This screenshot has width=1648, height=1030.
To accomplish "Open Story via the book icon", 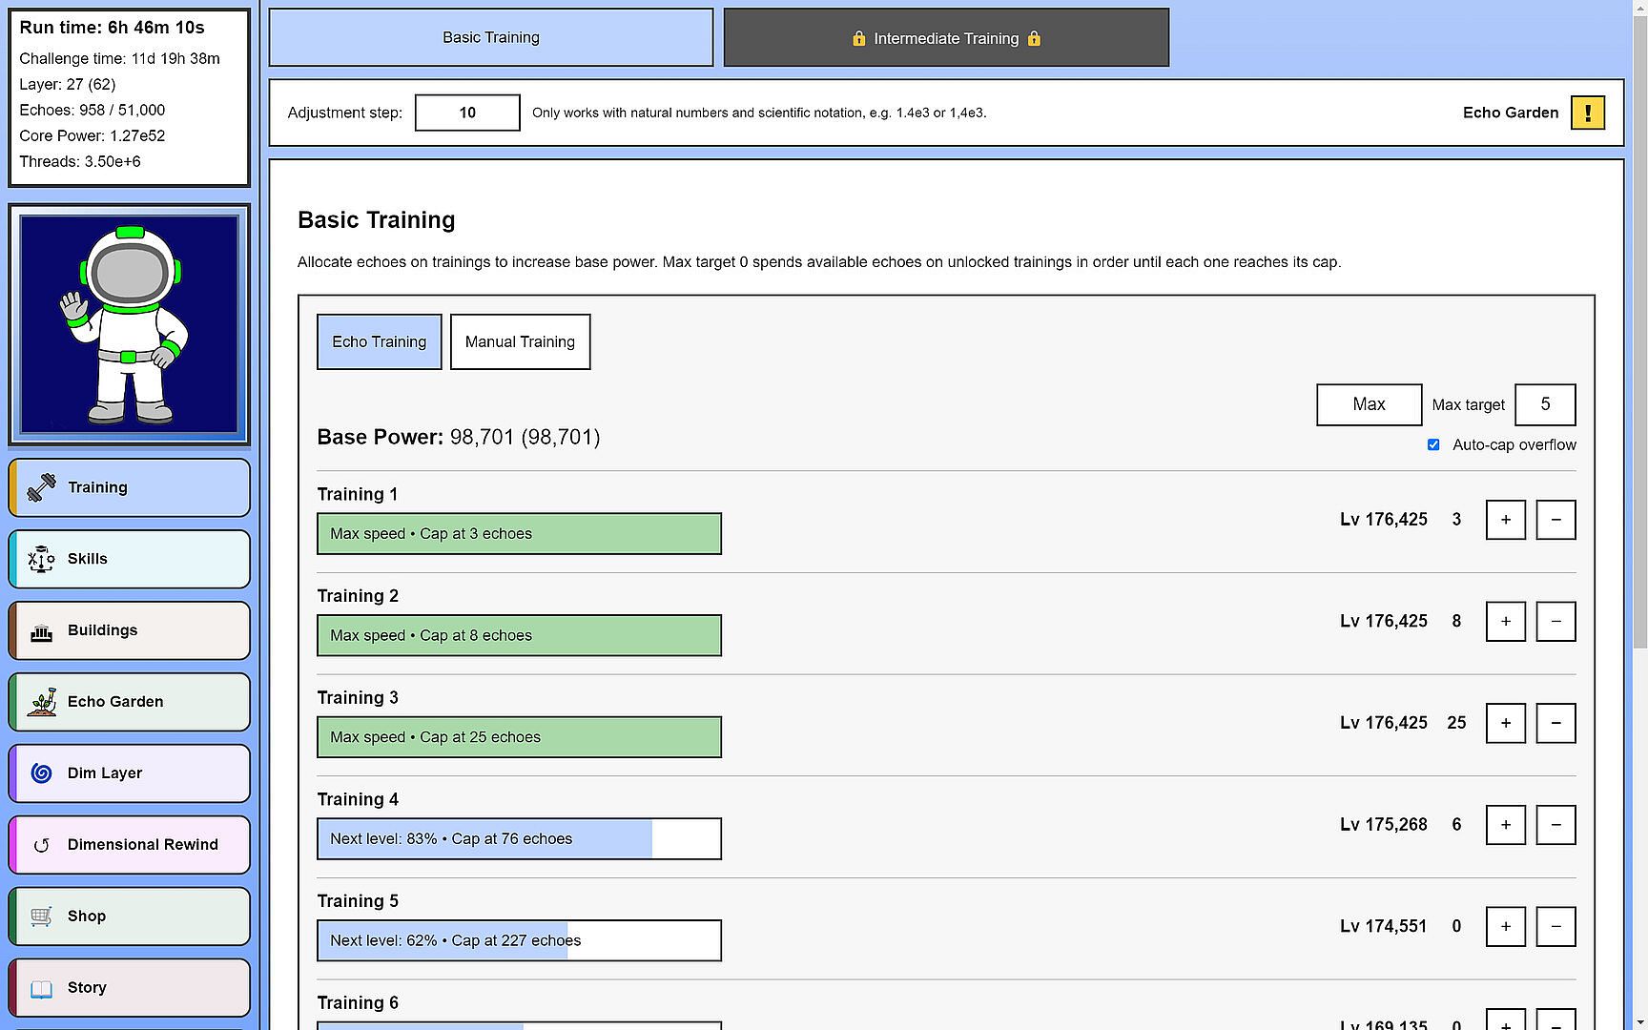I will [x=41, y=989].
